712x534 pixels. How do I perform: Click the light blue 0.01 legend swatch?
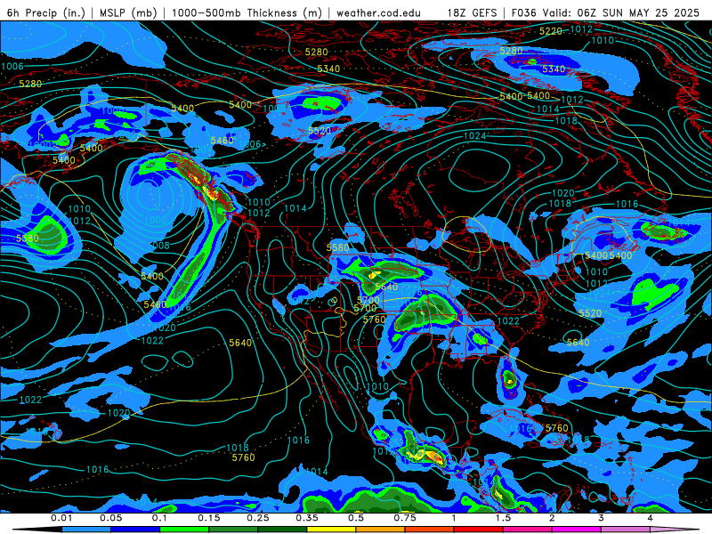click(86, 530)
